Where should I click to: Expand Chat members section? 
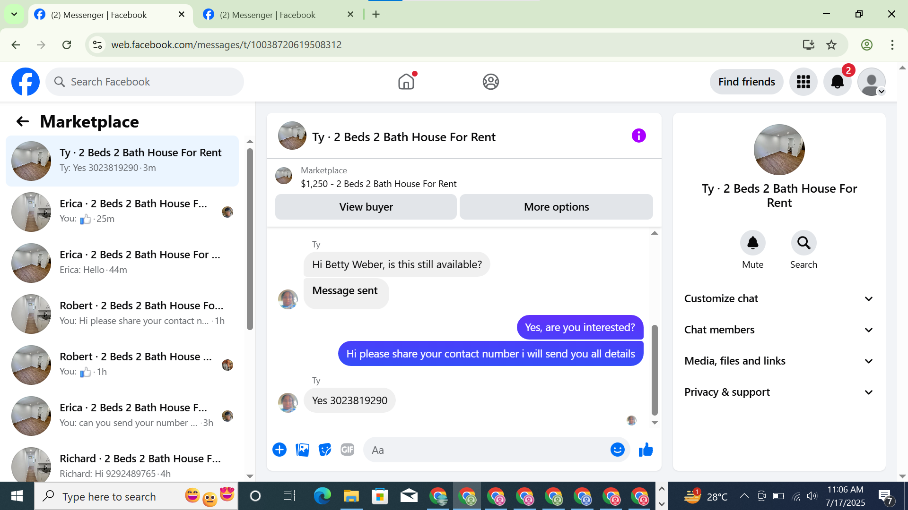pyautogui.click(x=779, y=330)
